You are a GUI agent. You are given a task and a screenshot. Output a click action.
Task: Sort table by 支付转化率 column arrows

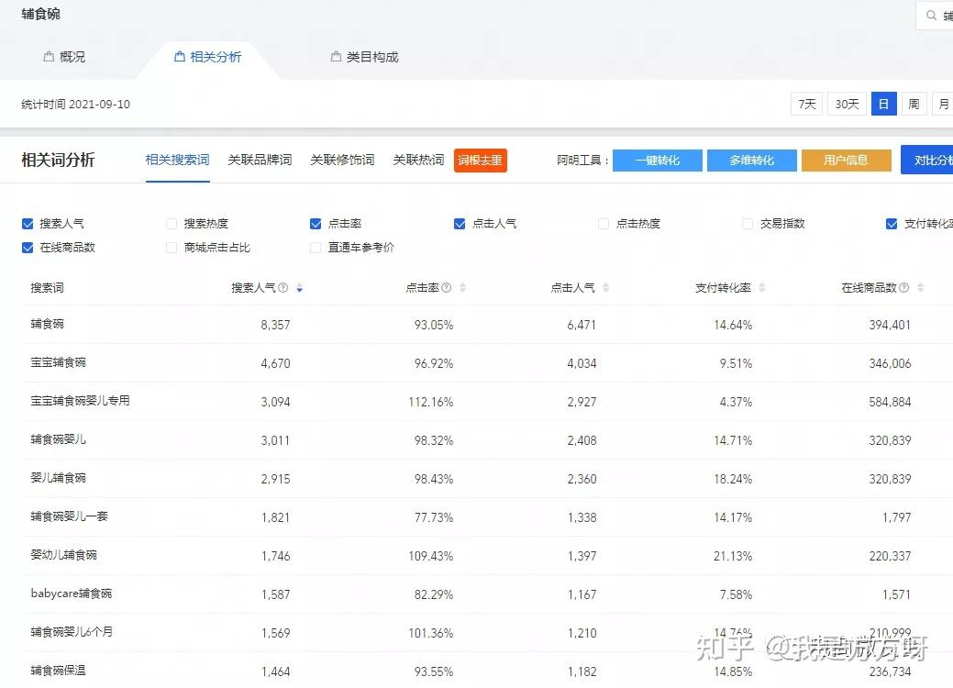[761, 288]
